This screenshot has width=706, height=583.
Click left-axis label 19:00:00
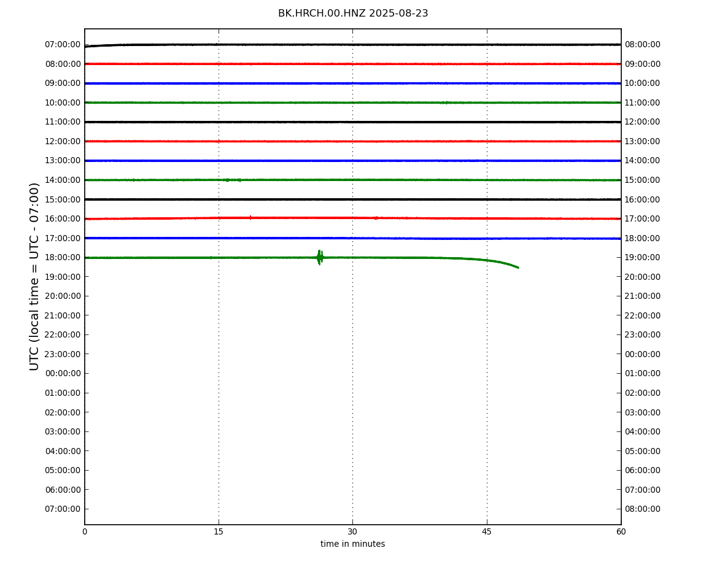tap(63, 277)
